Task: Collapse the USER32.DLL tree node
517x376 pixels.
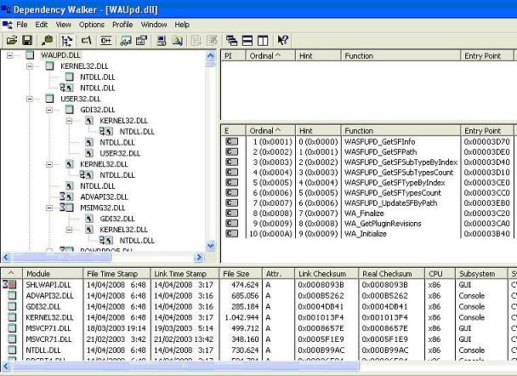Action: (x=30, y=99)
